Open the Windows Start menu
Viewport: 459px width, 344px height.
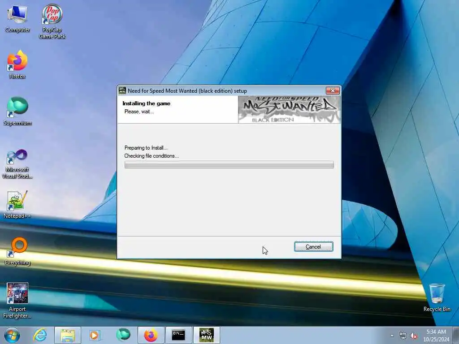[x=12, y=335]
